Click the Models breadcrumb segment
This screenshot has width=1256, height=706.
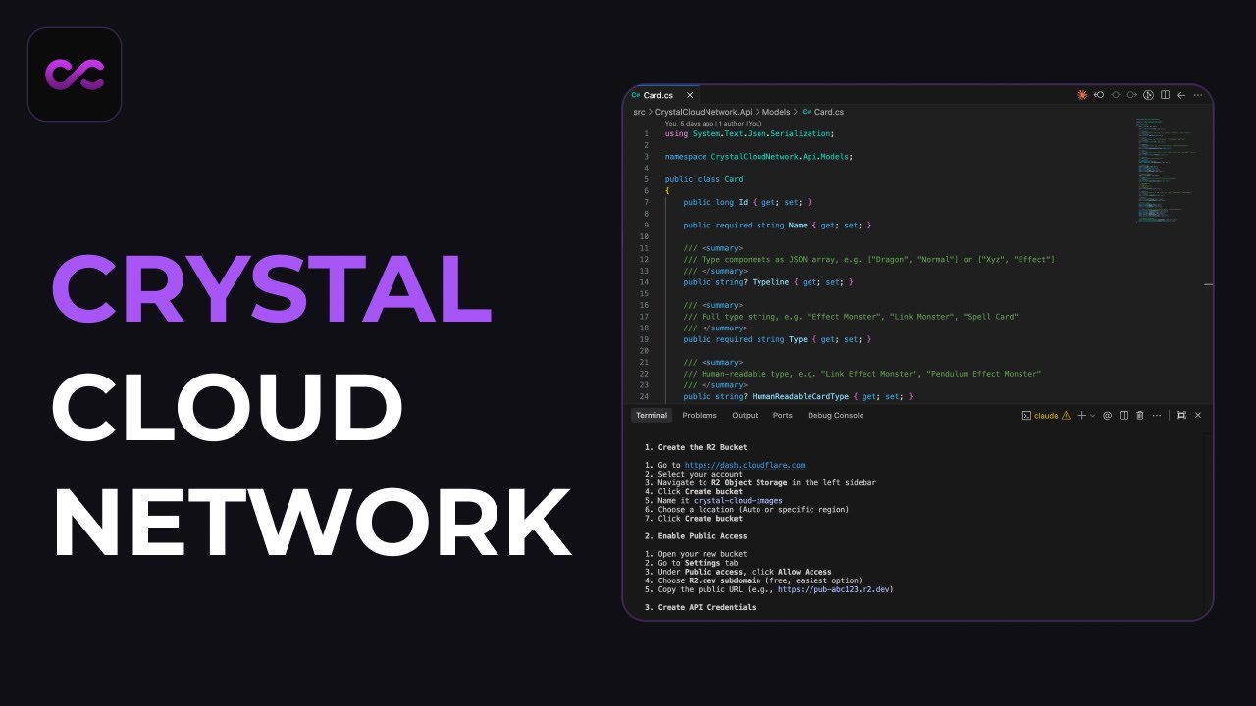(776, 113)
